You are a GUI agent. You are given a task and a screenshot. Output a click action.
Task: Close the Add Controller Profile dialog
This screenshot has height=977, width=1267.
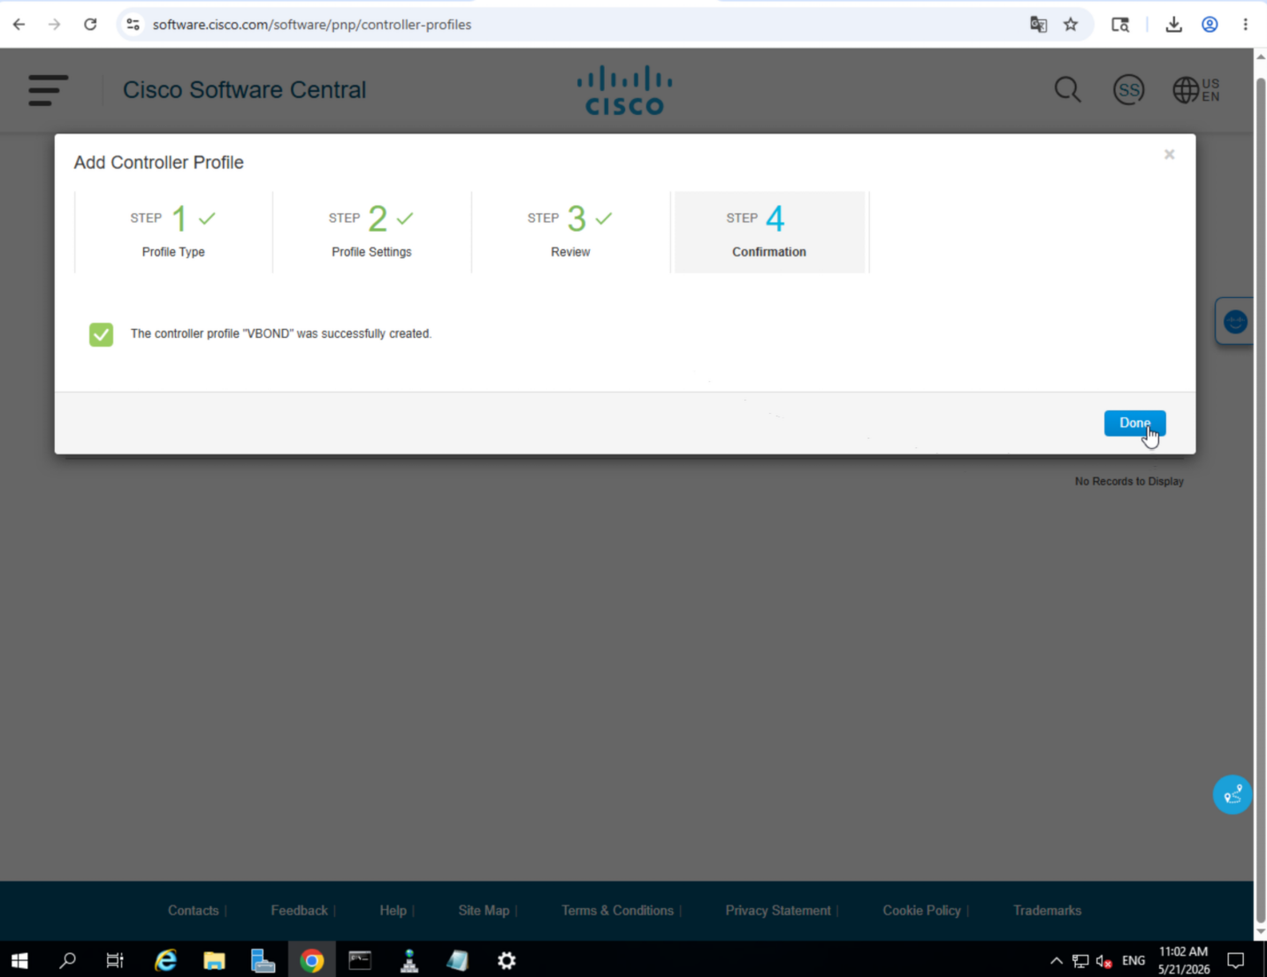(1169, 155)
